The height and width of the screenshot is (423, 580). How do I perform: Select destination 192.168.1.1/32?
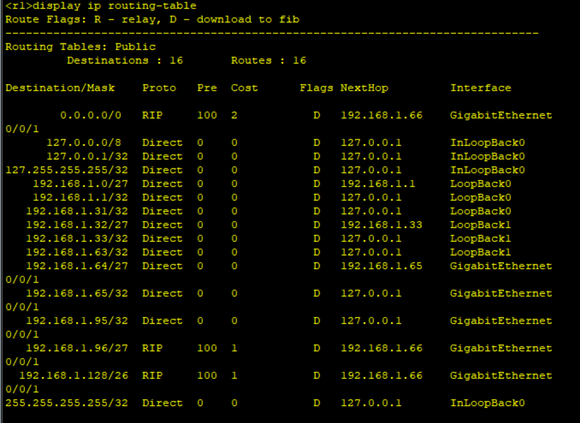(x=80, y=198)
